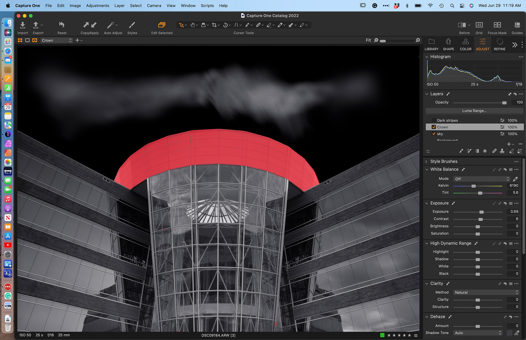This screenshot has height=340, width=526.
Task: Open the add-layer plus dropdown in Layers
Action: [x=510, y=144]
